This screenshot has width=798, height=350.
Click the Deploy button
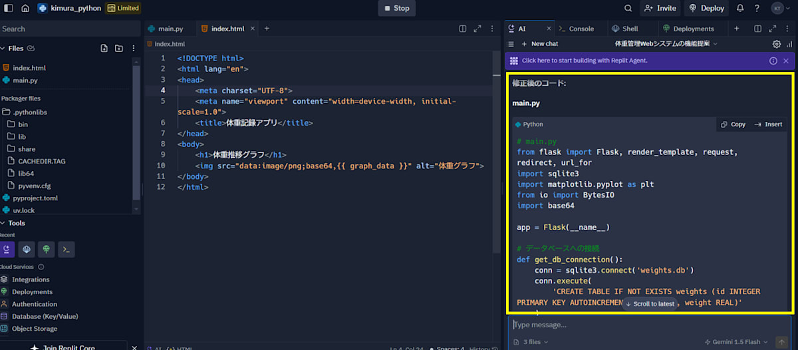(707, 8)
